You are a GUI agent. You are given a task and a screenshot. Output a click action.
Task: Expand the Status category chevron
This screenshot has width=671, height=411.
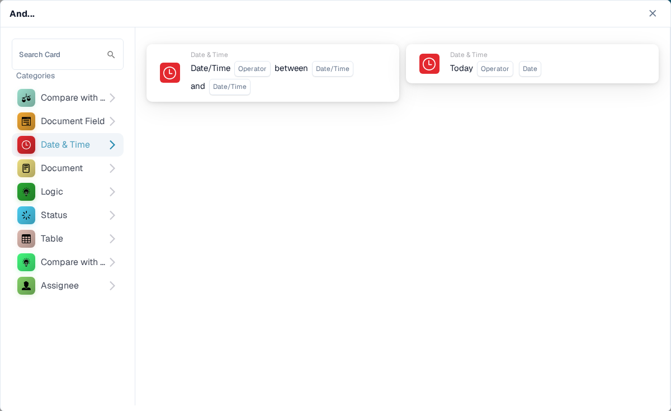tap(112, 215)
